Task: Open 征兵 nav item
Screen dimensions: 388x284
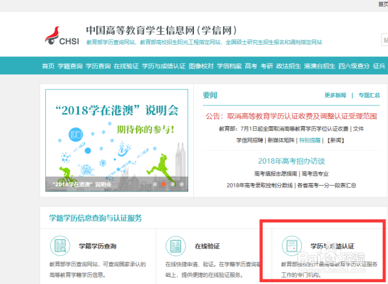Action: tap(379, 66)
